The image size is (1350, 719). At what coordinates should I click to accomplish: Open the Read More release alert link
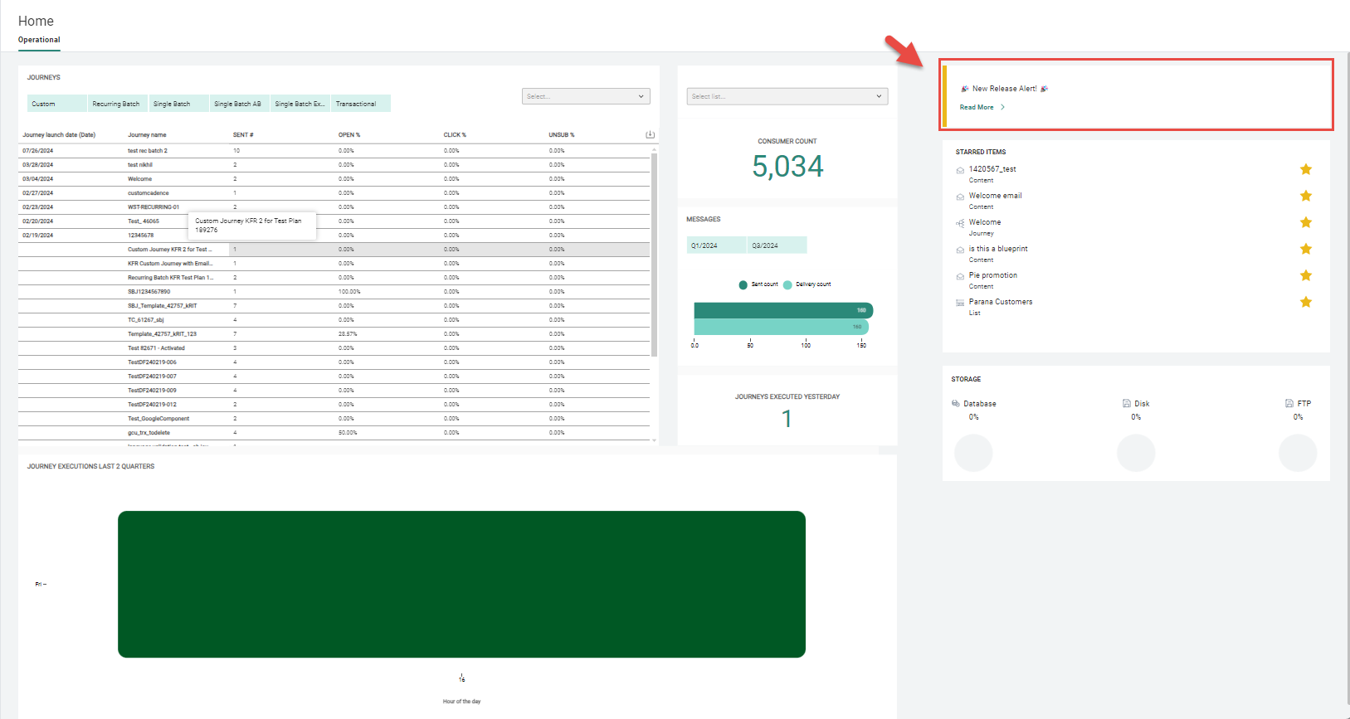(x=977, y=107)
